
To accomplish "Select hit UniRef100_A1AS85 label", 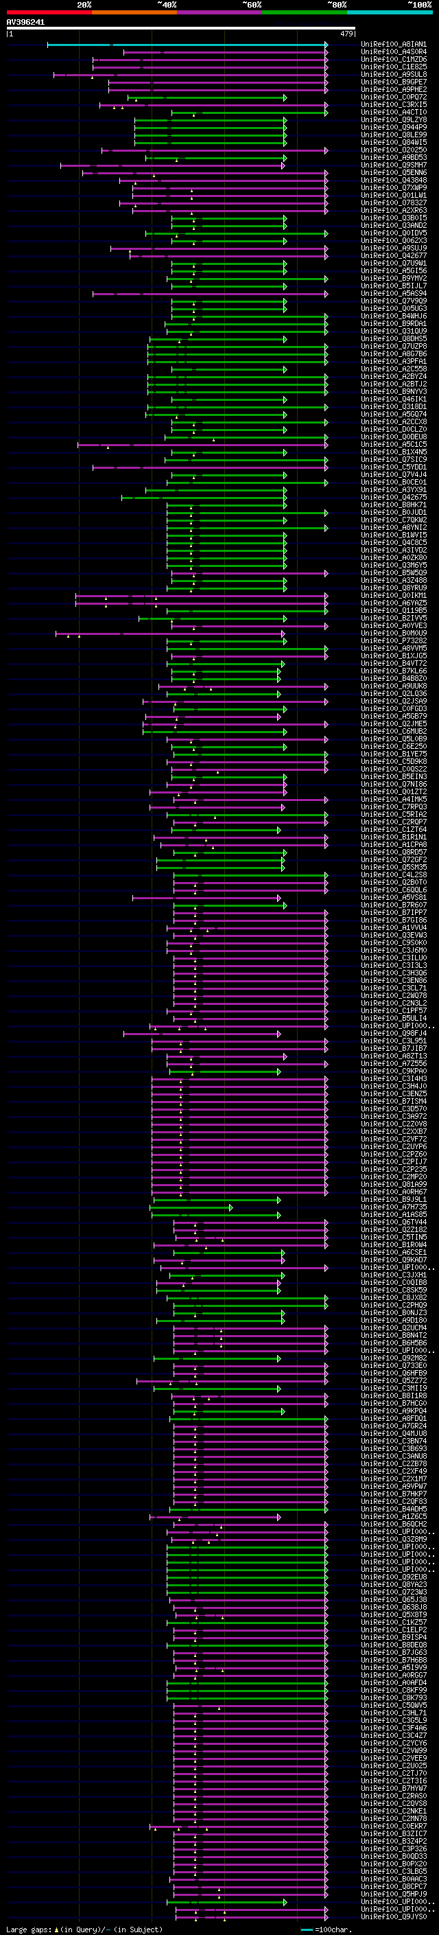I will 394,1215.
